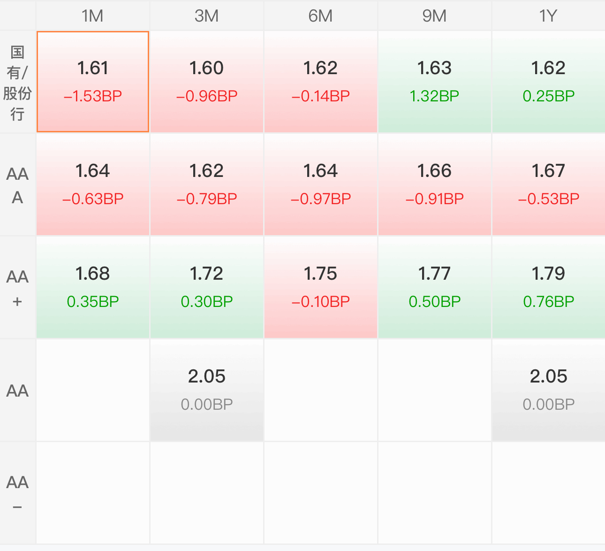Select the AA+ row label

coord(17,288)
